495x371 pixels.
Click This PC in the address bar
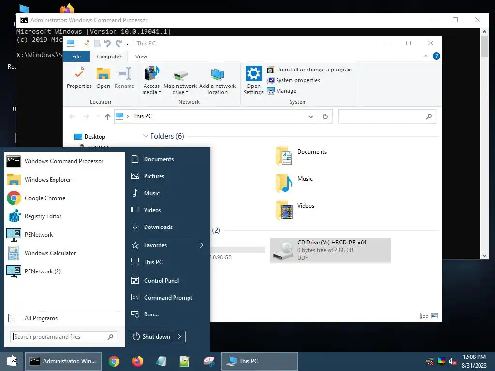(143, 116)
